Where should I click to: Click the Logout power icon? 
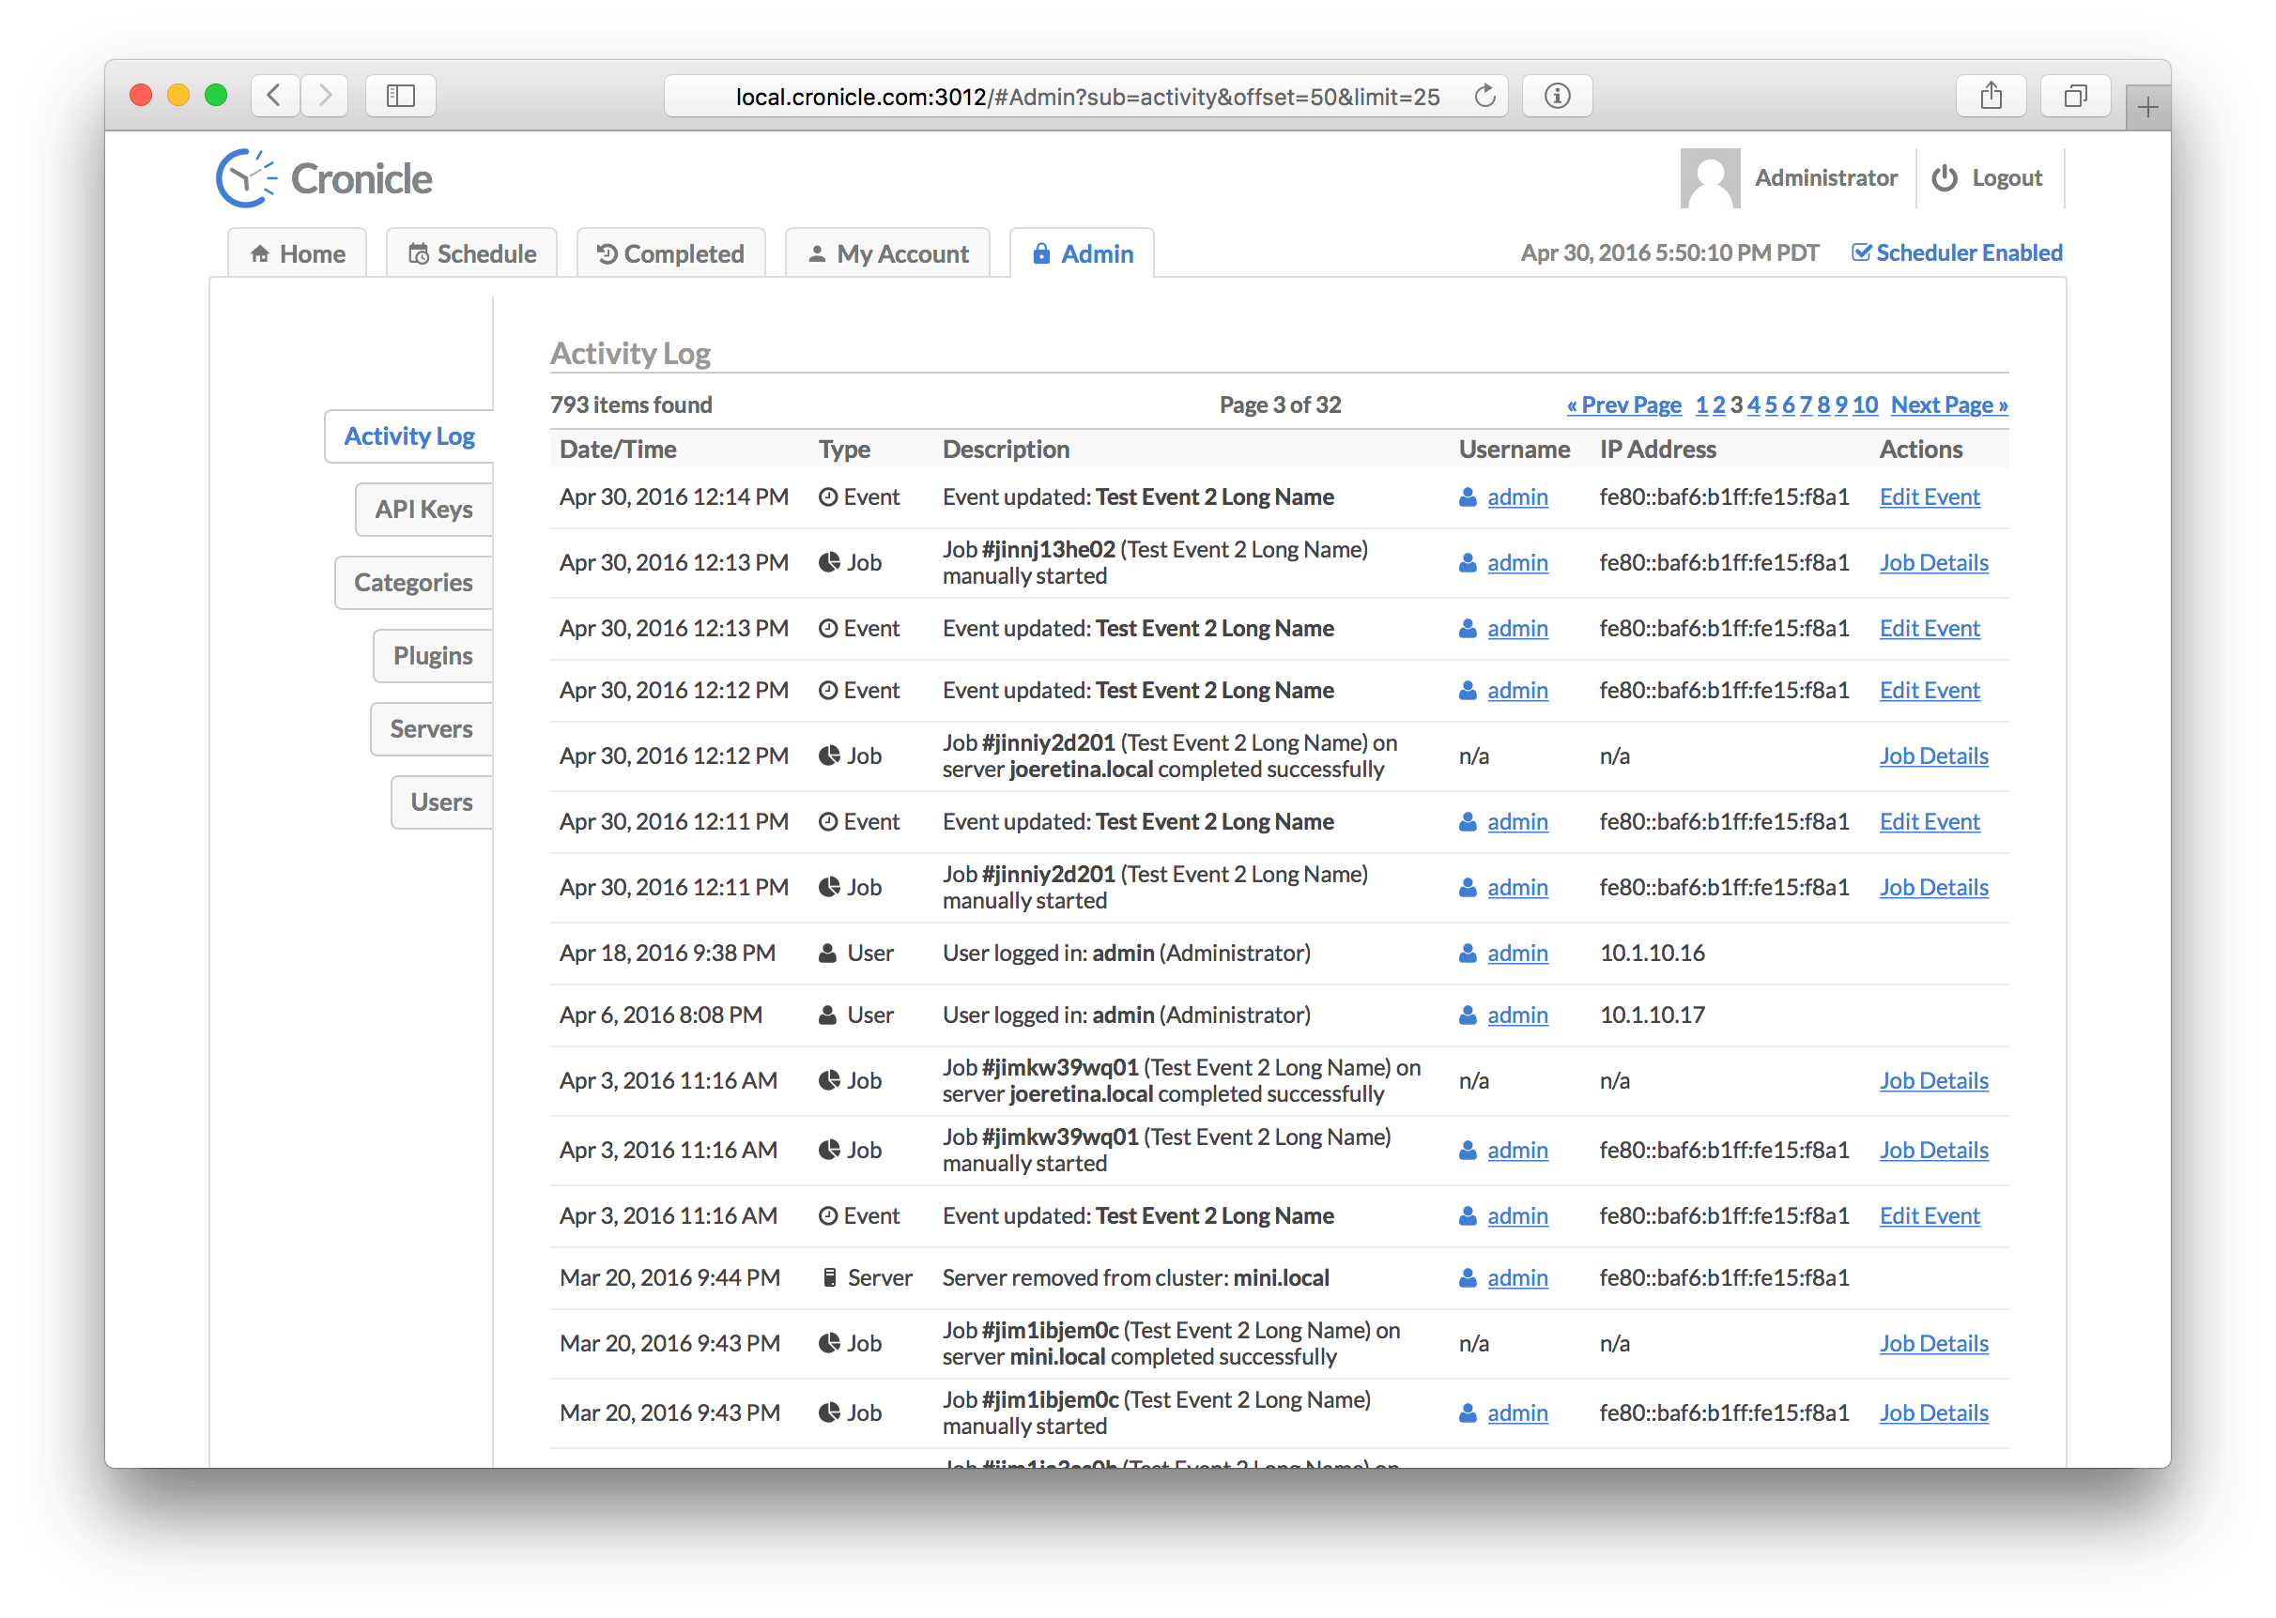point(1944,178)
